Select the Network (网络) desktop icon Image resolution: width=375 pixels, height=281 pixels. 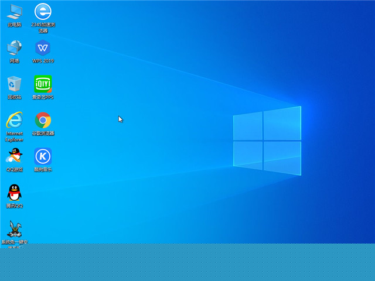[14, 48]
